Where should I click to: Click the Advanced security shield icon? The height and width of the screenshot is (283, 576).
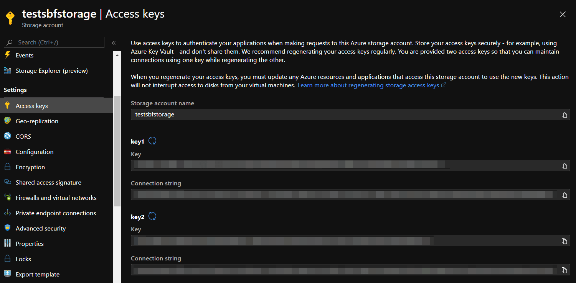click(7, 228)
